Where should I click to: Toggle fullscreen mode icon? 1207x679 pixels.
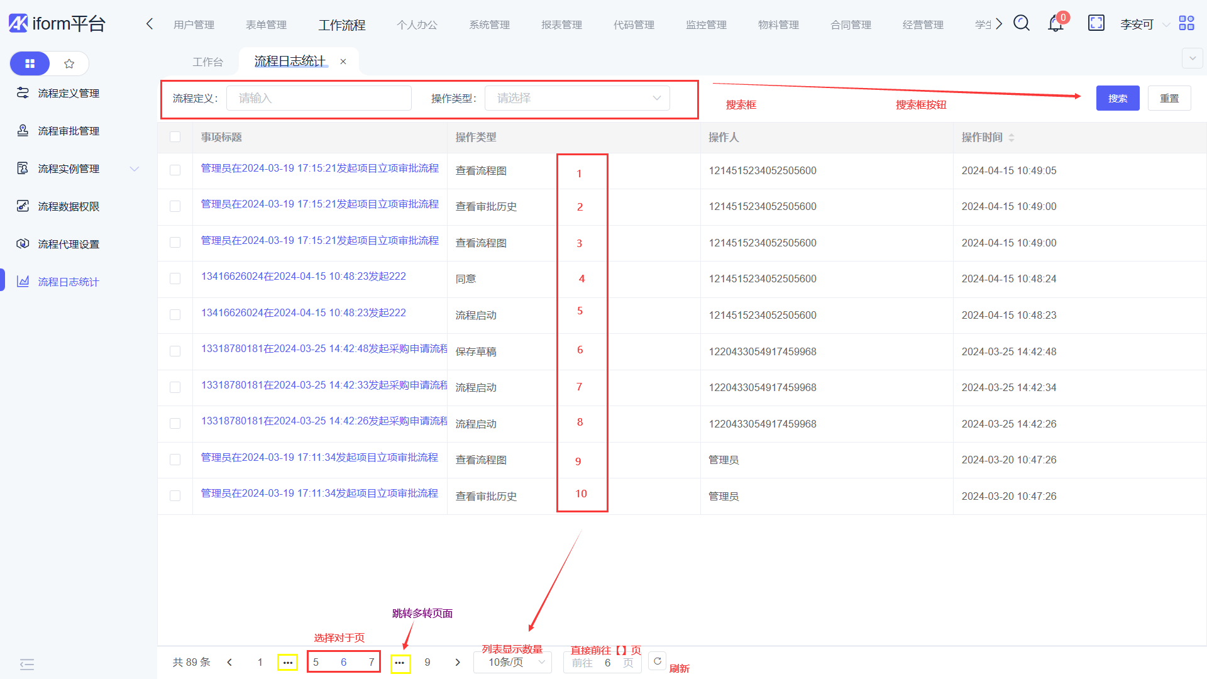tap(1096, 24)
